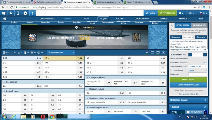Select the Хоккей sport tab
The width and height of the screenshot is (212, 120).
[30, 22]
